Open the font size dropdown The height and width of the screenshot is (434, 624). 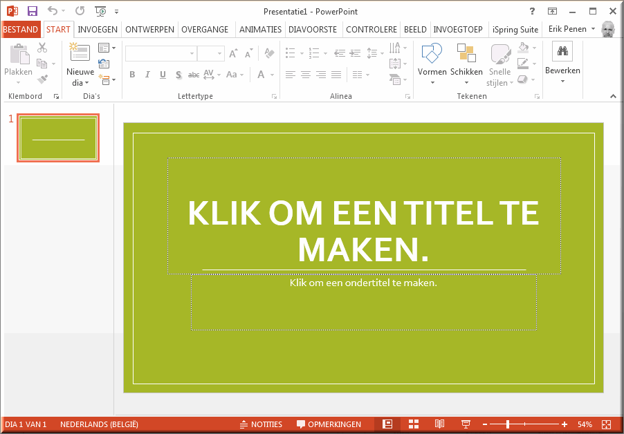coord(220,54)
